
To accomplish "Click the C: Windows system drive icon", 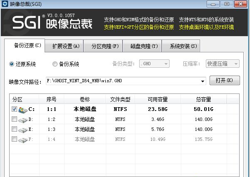I will coord(22,109).
